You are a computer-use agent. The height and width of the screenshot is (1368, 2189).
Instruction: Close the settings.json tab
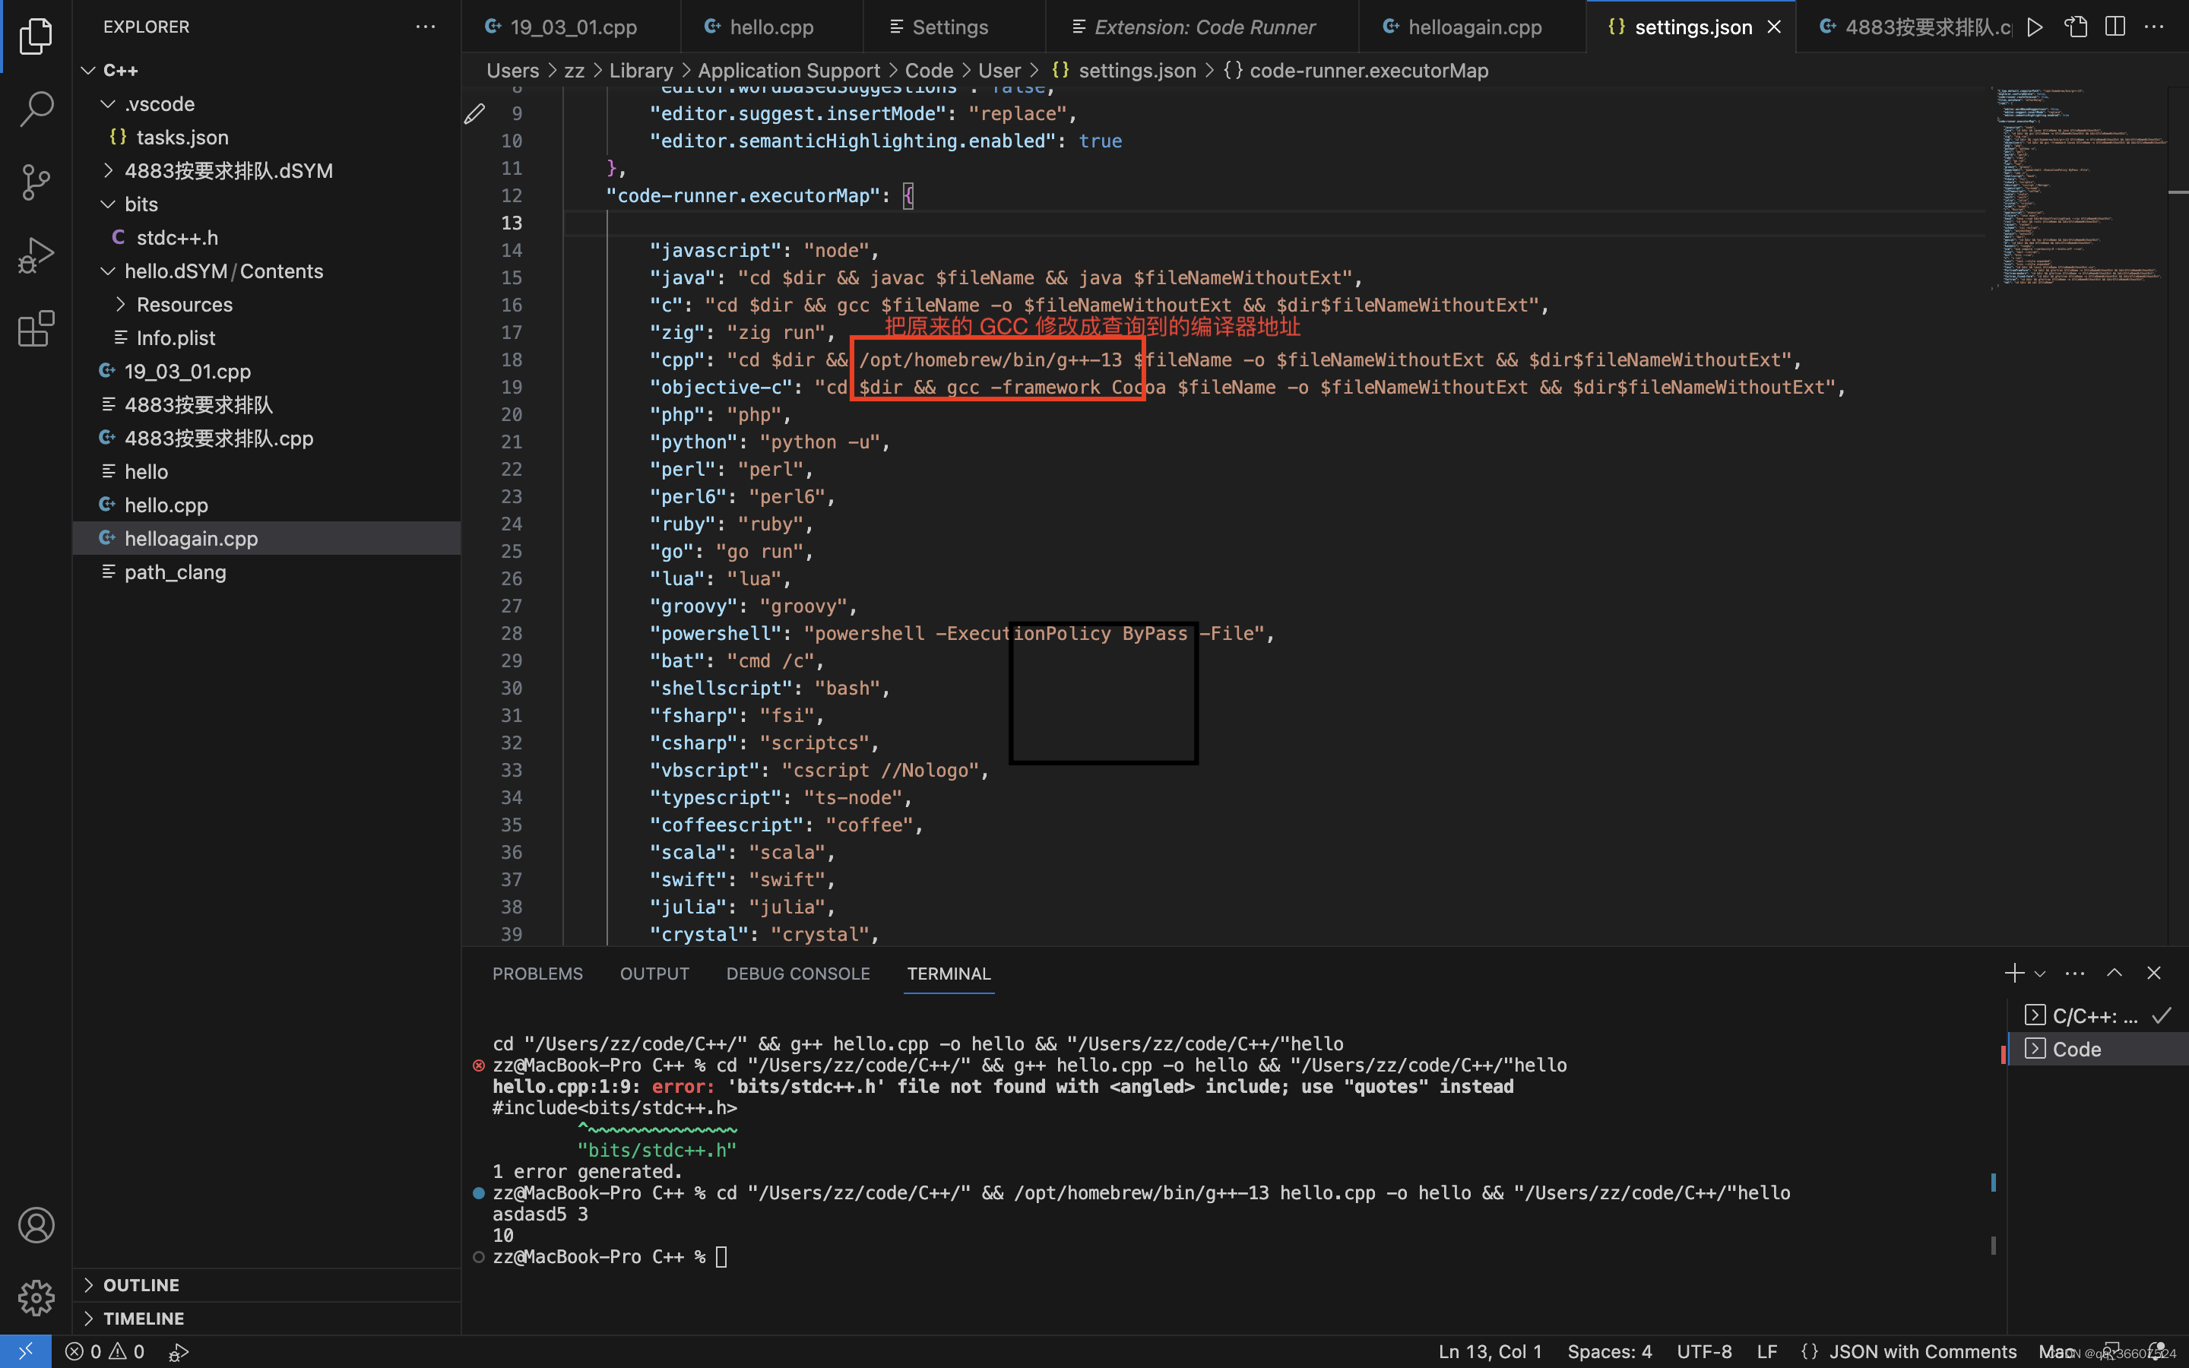point(1775,27)
